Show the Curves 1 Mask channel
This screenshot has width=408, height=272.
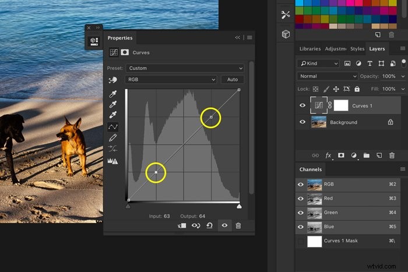[301, 241]
